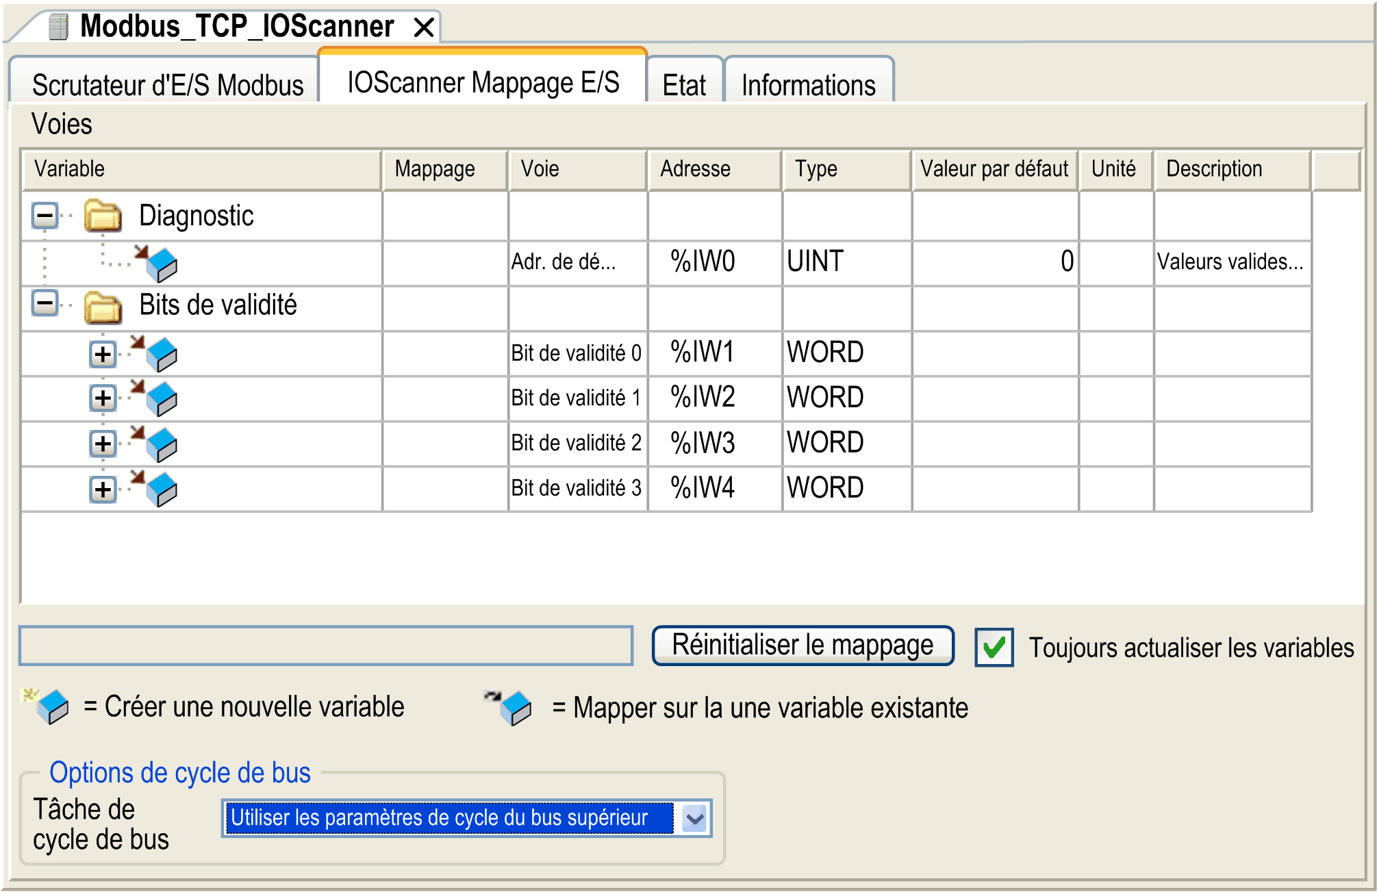
Task: Click the Créer une nouvelle variable legend icon
Action: 46,706
